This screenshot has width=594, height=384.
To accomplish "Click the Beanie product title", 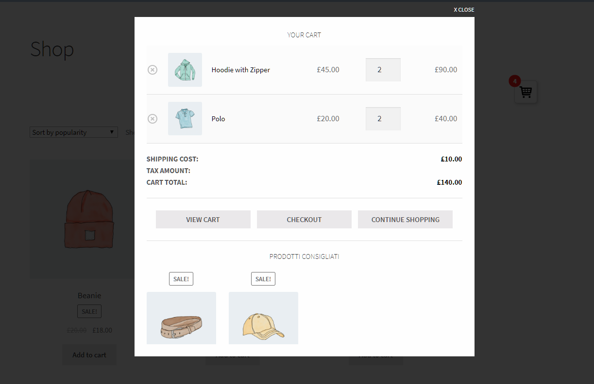I will (x=89, y=295).
